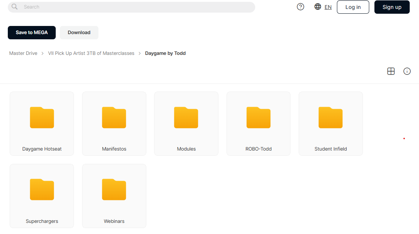Open the ROBO-Todd folder icon
Screen dimensions: 419x234
tap(259, 118)
